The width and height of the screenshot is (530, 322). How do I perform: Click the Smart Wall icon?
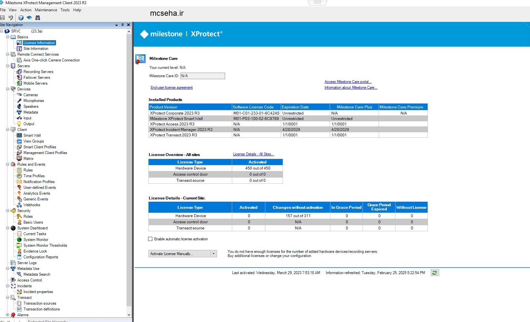tap(19, 135)
